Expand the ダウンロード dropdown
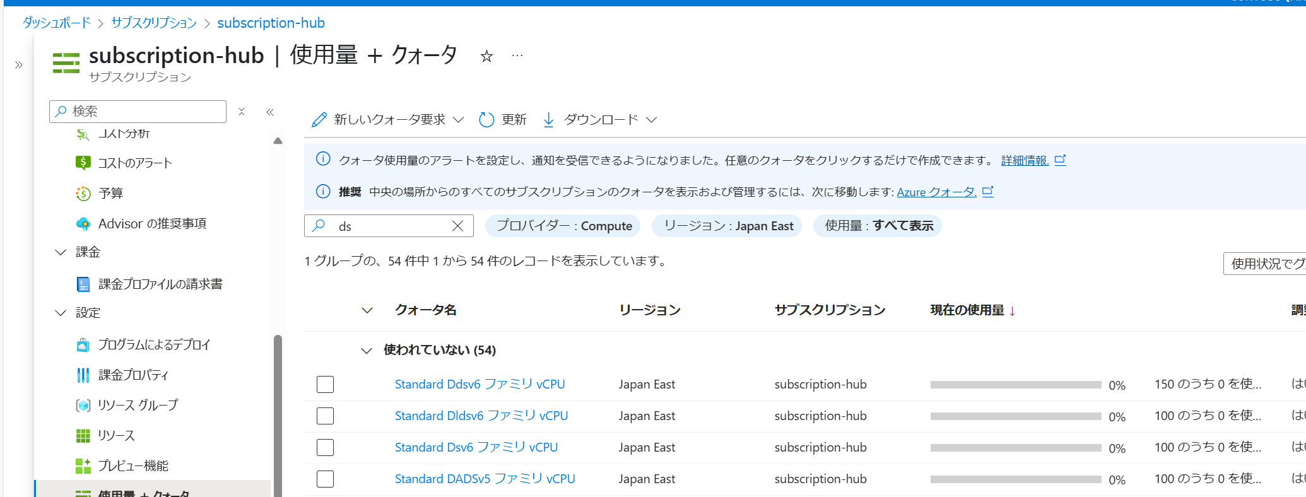 pyautogui.click(x=652, y=119)
